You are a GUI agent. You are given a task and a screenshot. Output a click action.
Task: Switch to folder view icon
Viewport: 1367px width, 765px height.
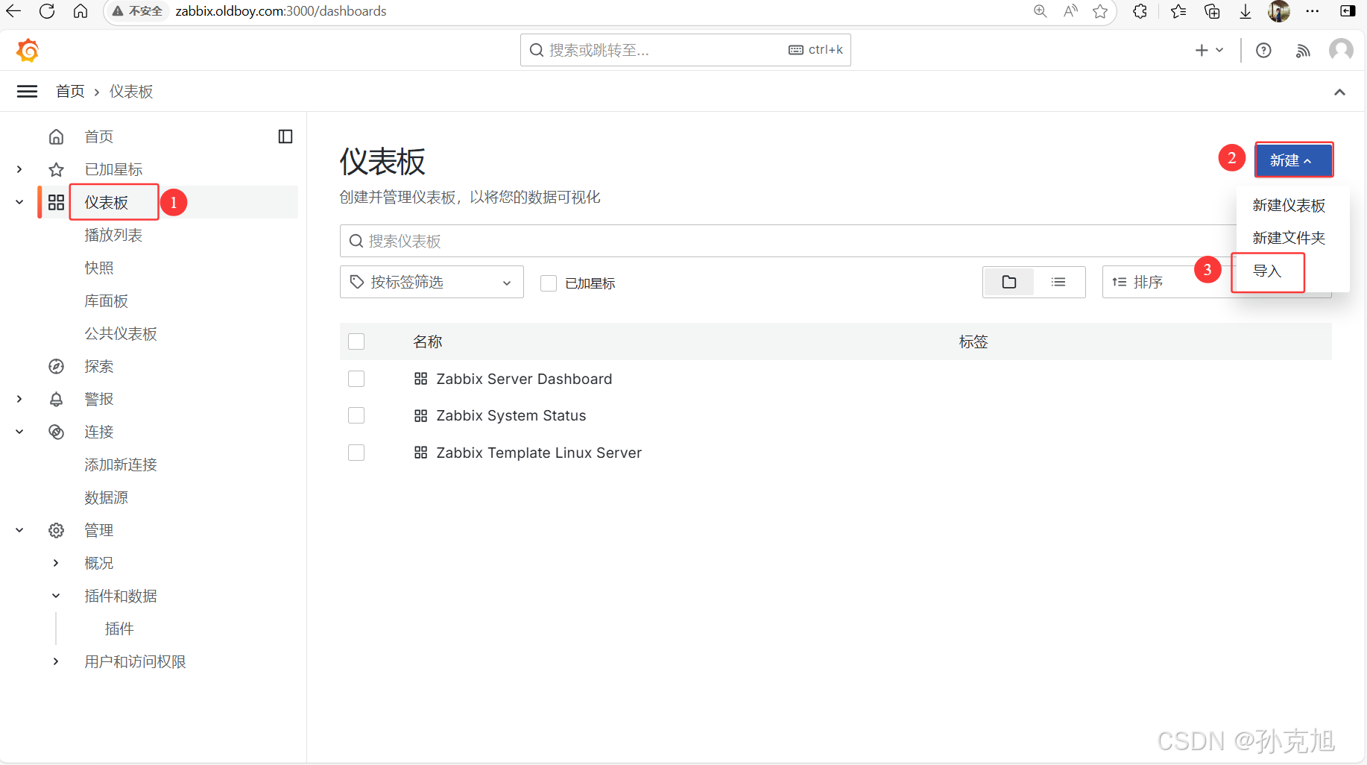tap(1009, 282)
